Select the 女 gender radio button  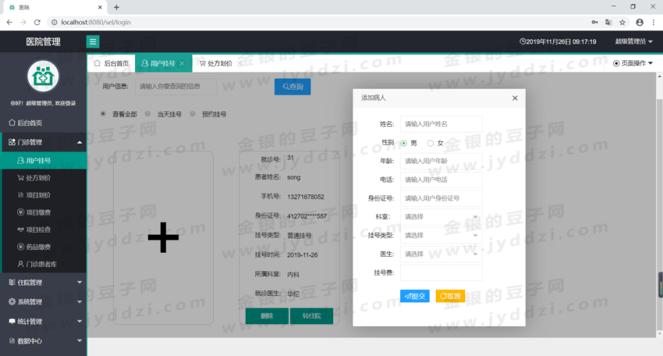tap(430, 144)
